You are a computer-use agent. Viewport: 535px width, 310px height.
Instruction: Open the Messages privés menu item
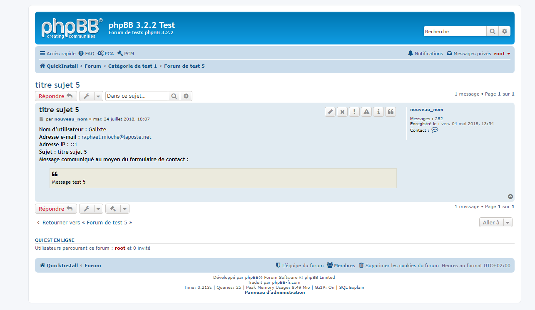469,54
